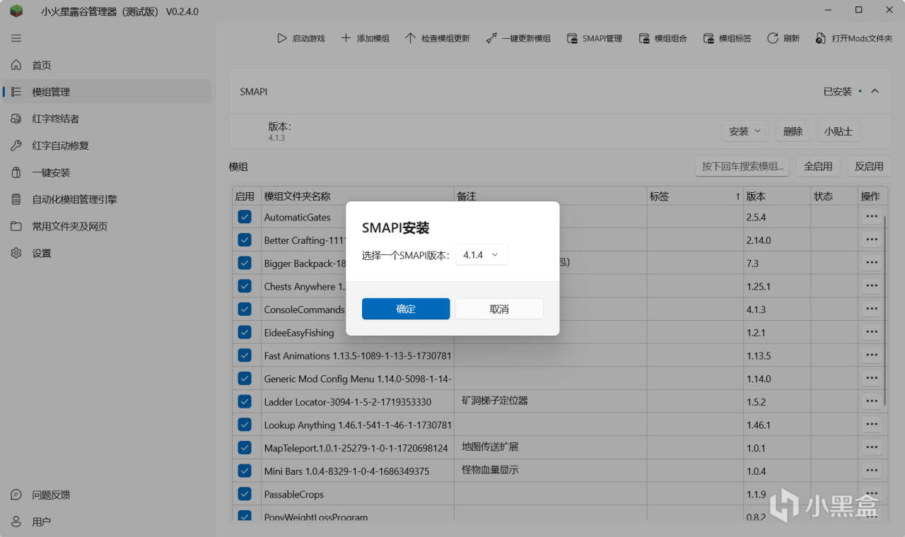Image resolution: width=905 pixels, height=537 pixels.
Task: Click the wrench icon for 红字自动修复
Action: click(16, 146)
